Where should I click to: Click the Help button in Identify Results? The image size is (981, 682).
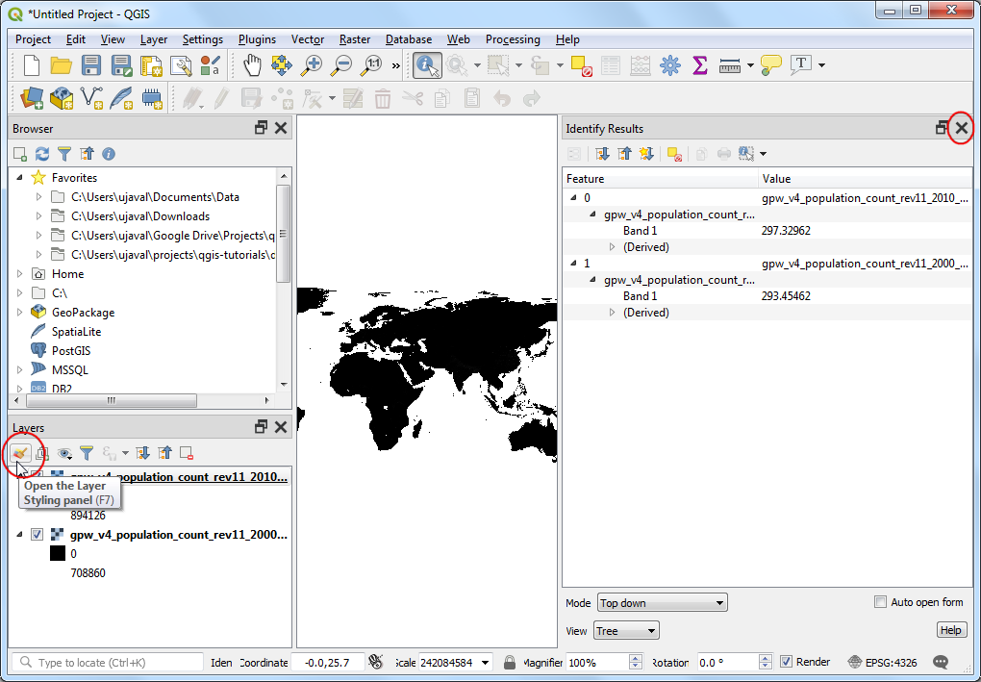[950, 630]
